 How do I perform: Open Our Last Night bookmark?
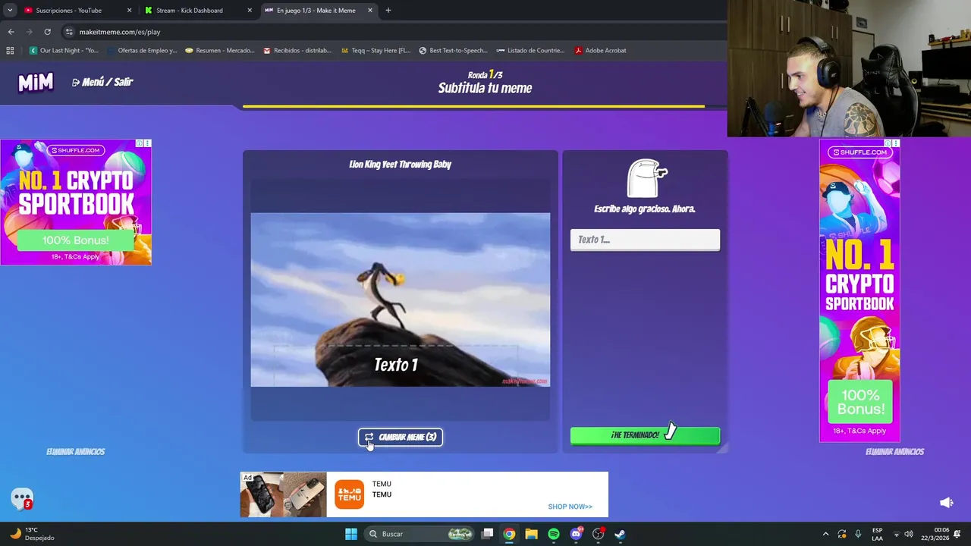(x=64, y=51)
